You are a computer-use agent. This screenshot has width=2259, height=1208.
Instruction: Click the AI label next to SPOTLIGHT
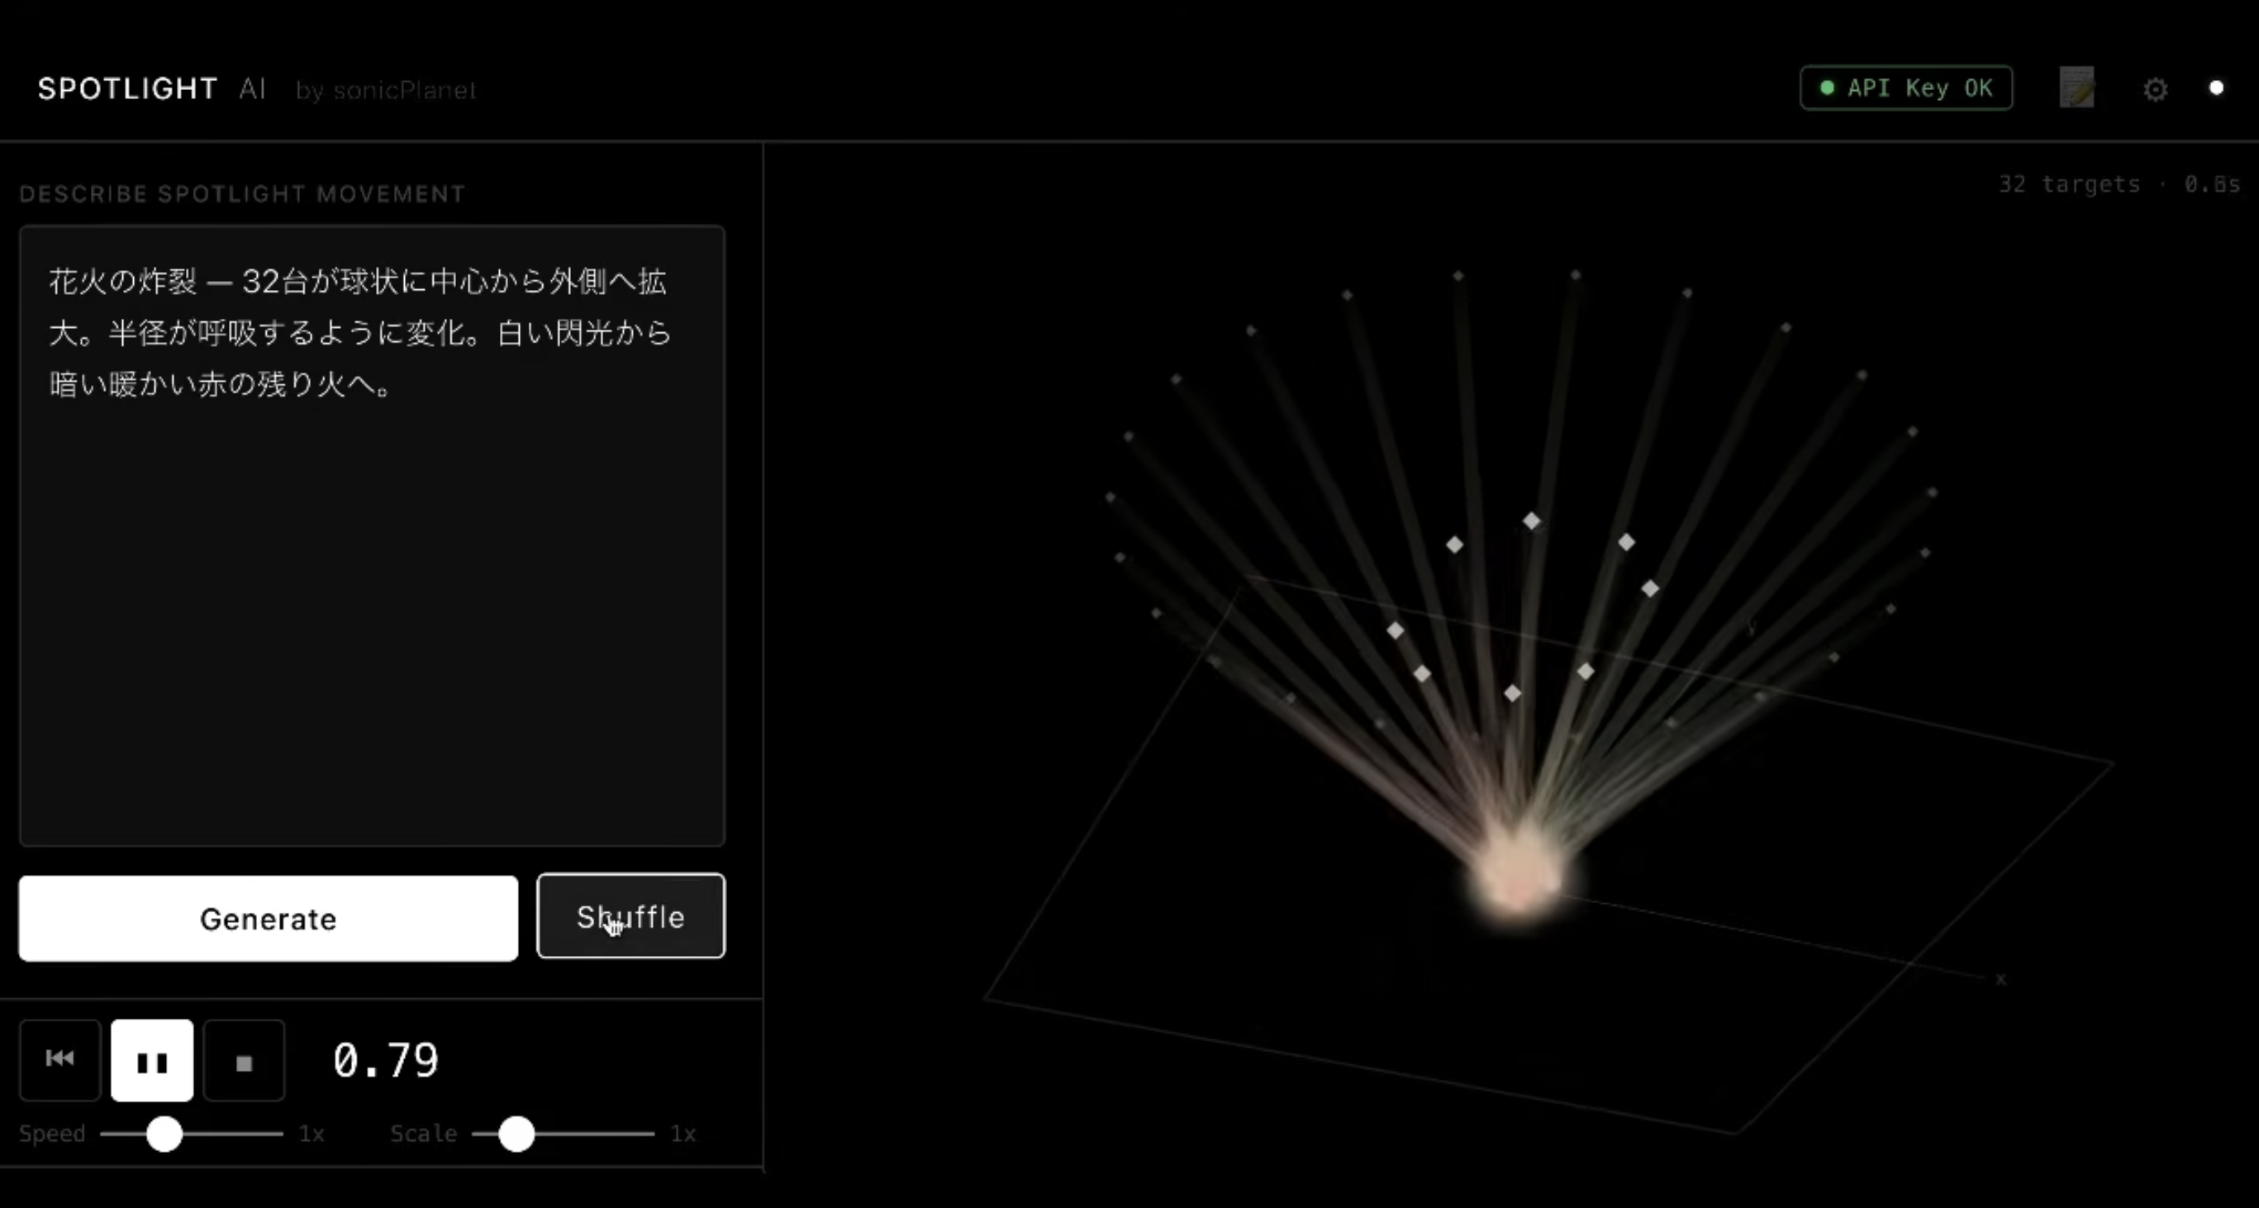(x=253, y=88)
